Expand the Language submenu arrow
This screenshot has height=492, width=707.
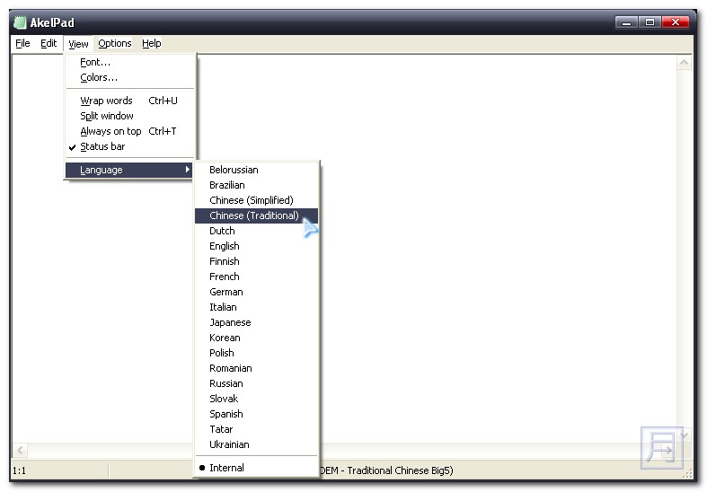(188, 170)
